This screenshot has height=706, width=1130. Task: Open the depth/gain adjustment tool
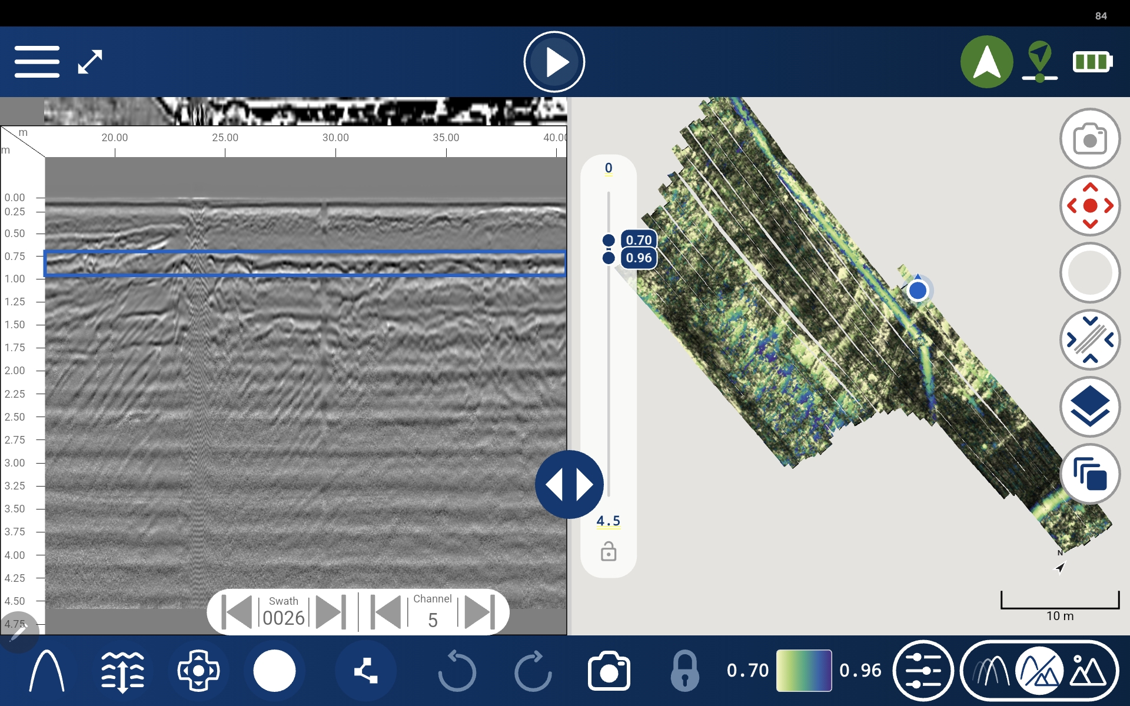tap(122, 671)
